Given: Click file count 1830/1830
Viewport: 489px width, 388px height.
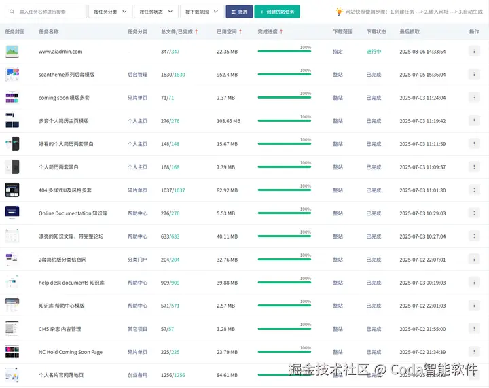Looking at the screenshot, I should tap(173, 75).
